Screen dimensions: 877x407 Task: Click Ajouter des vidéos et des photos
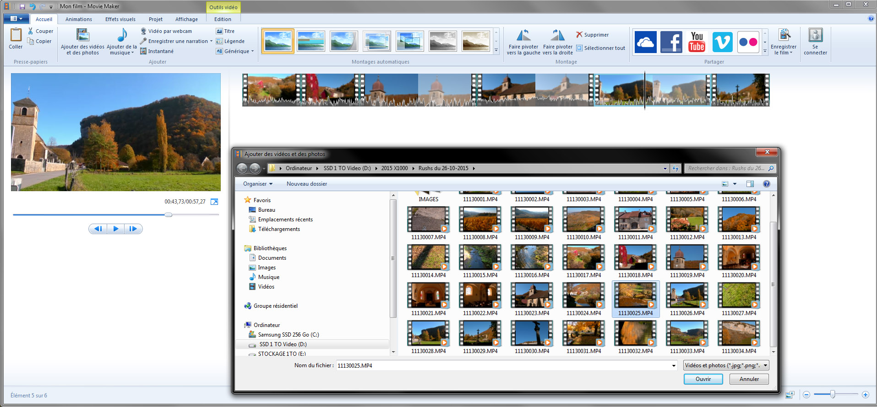point(82,42)
